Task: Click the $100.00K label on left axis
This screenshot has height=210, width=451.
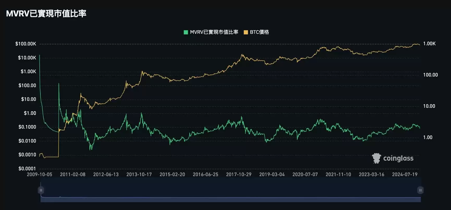Action: (x=26, y=44)
